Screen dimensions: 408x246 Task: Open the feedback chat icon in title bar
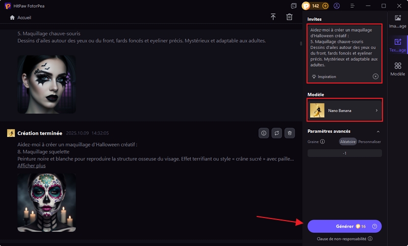294,6
